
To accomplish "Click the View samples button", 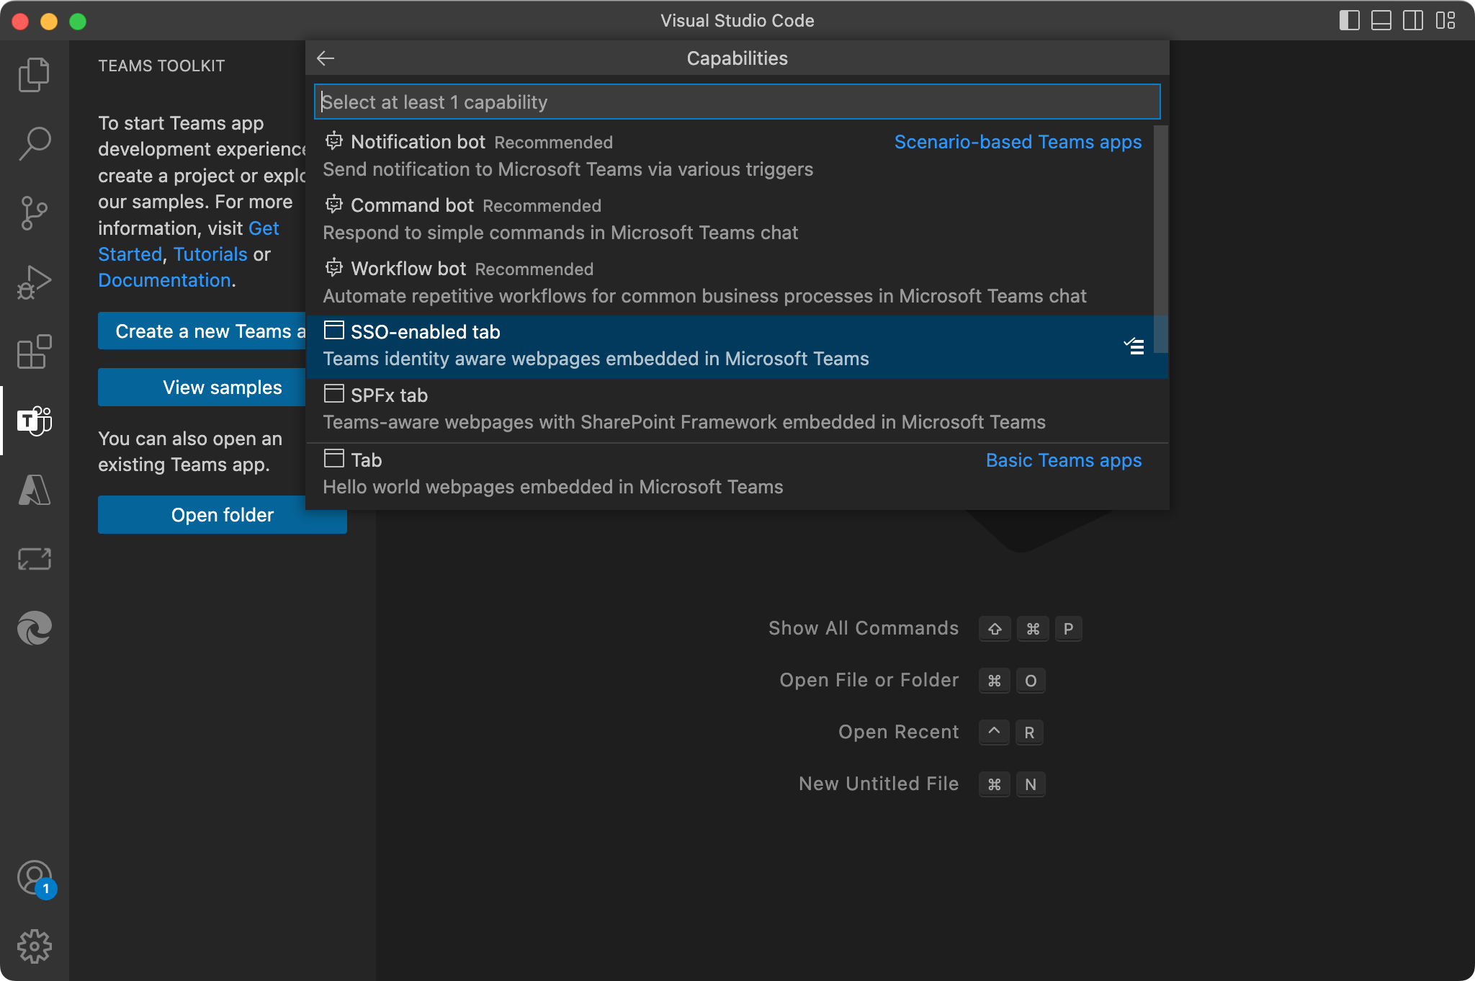I will (222, 388).
